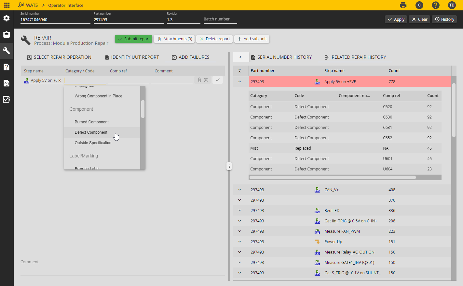Click Delete report button
463x286 pixels.
click(214, 39)
